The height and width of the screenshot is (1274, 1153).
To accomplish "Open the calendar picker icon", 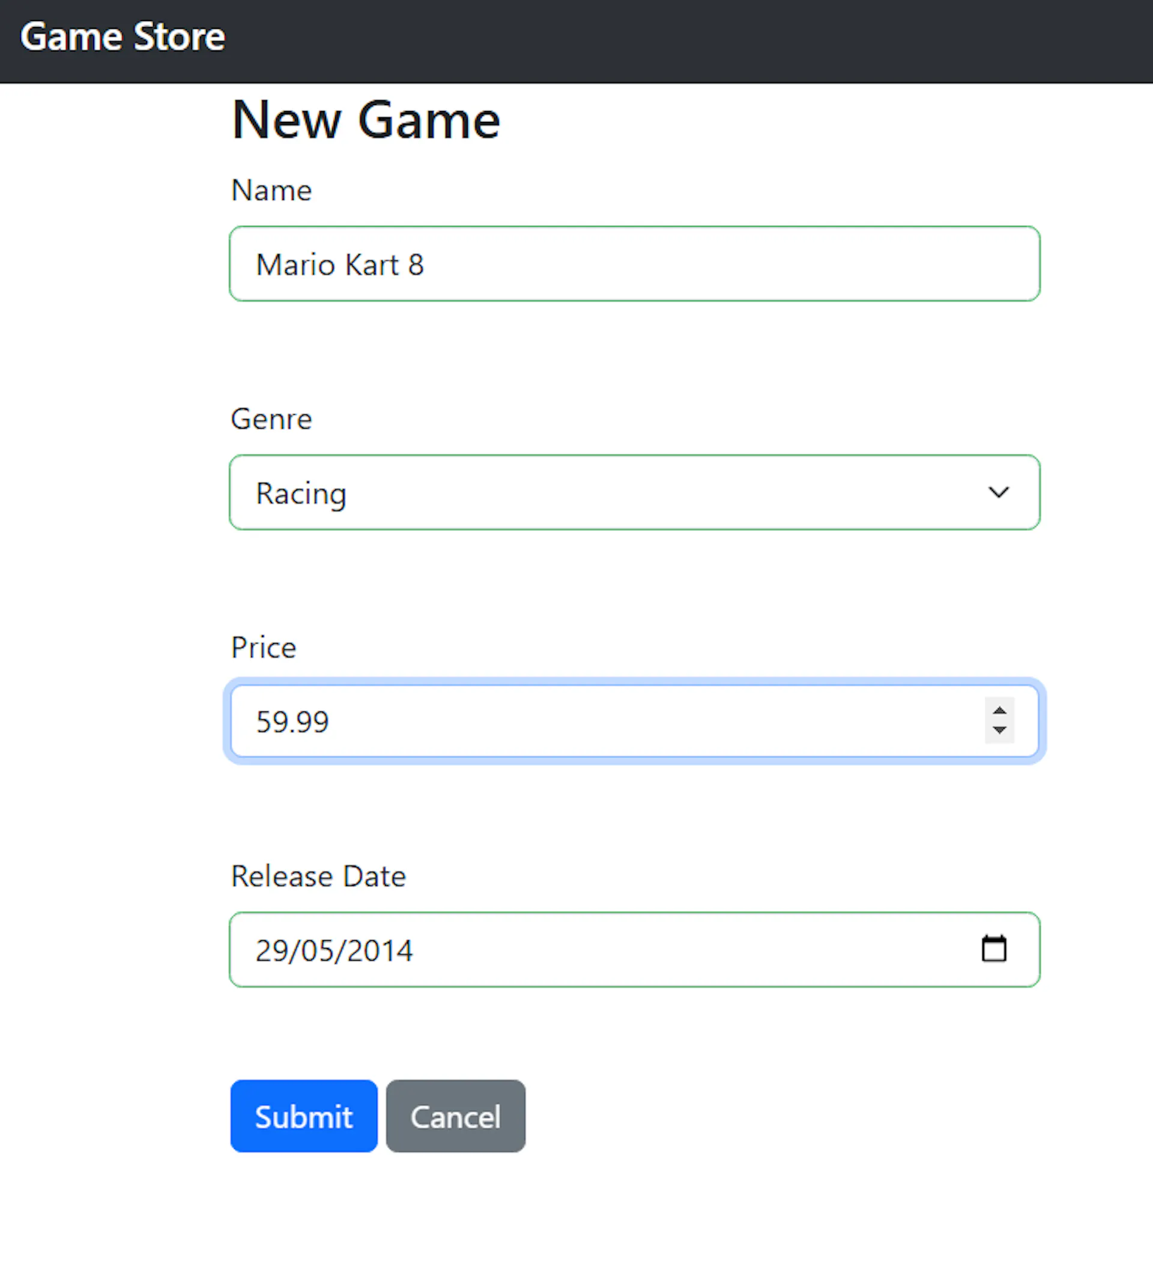I will pos(994,949).
